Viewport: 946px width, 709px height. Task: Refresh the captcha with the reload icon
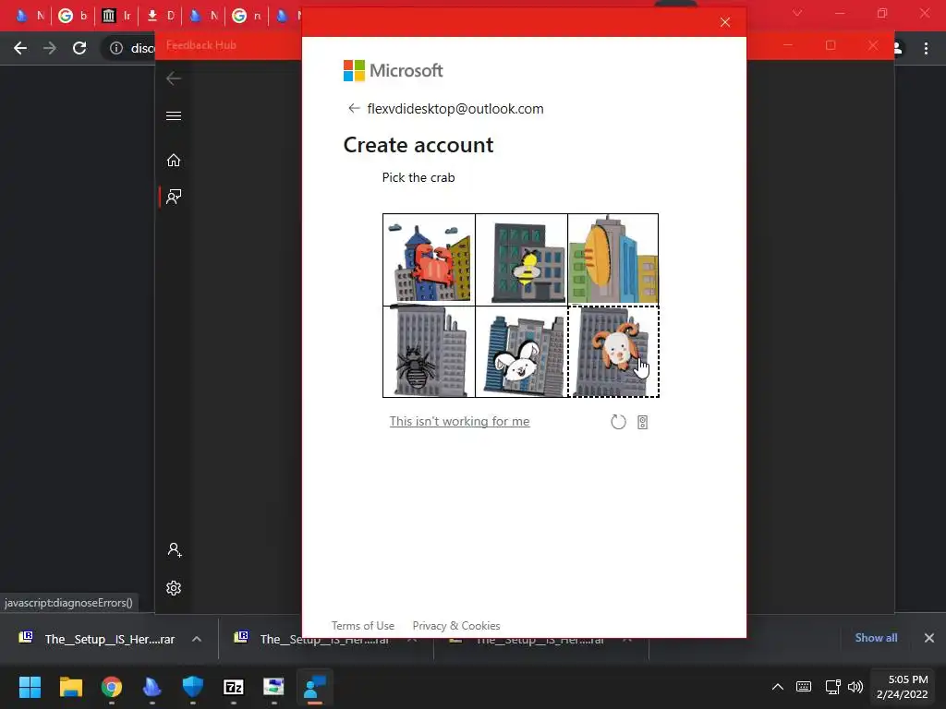point(618,422)
